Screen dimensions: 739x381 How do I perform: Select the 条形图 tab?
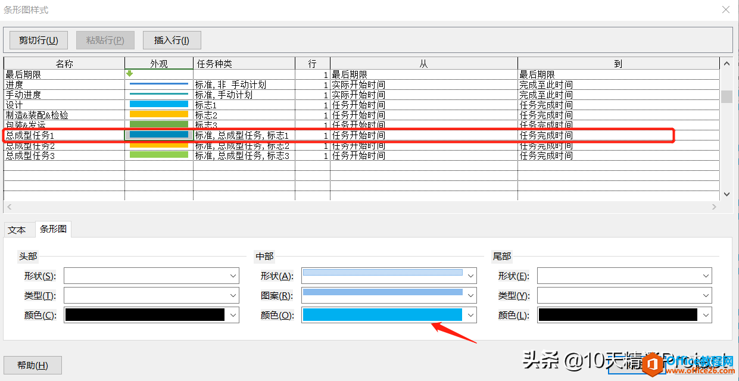[53, 229]
